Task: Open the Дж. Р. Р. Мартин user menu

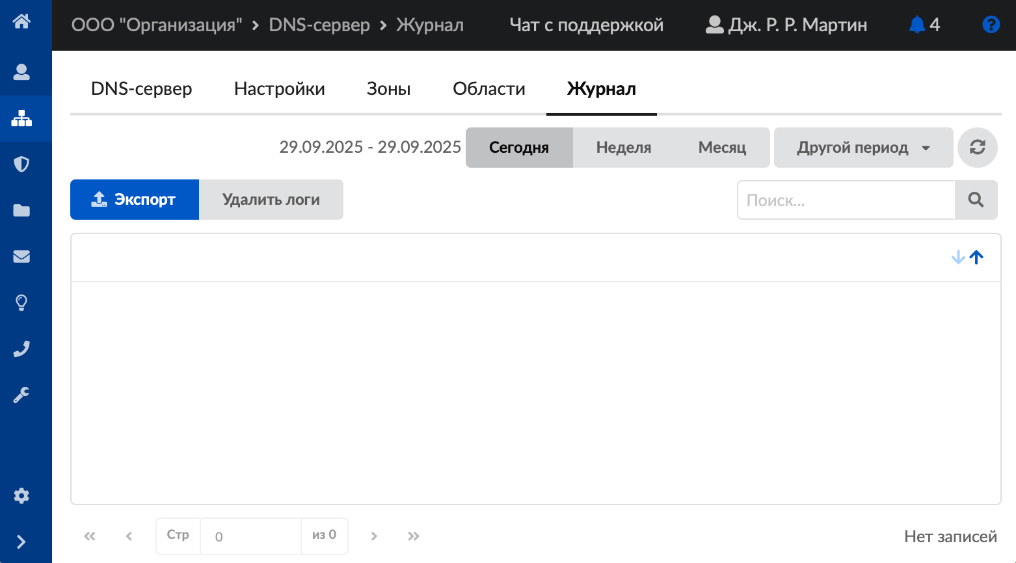Action: click(x=786, y=25)
